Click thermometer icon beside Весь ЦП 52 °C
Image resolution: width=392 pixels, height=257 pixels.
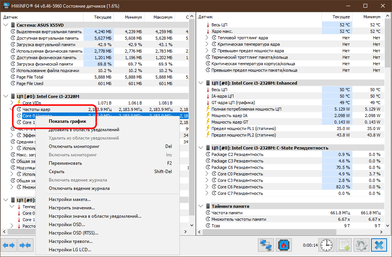coord(208,25)
